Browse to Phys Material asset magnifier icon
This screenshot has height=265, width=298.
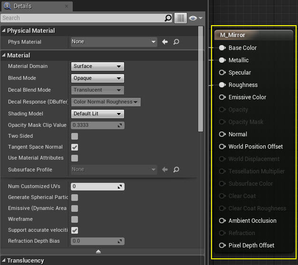(x=176, y=42)
